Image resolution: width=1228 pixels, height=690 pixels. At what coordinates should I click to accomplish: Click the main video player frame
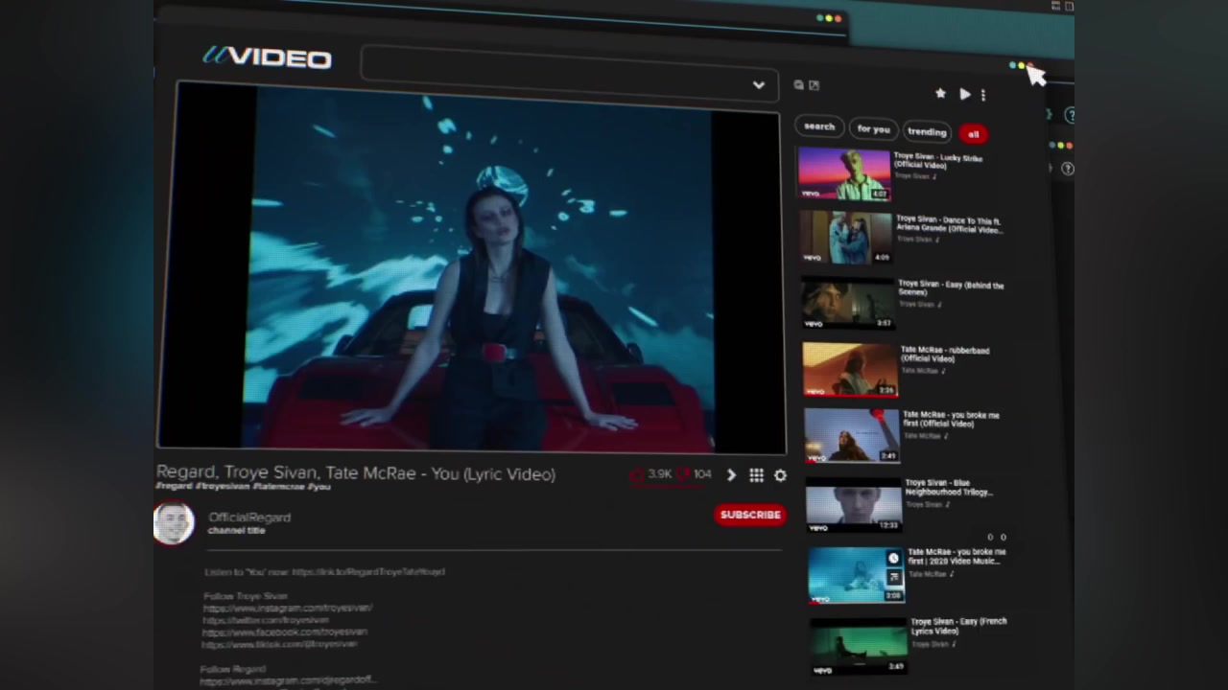(471, 265)
